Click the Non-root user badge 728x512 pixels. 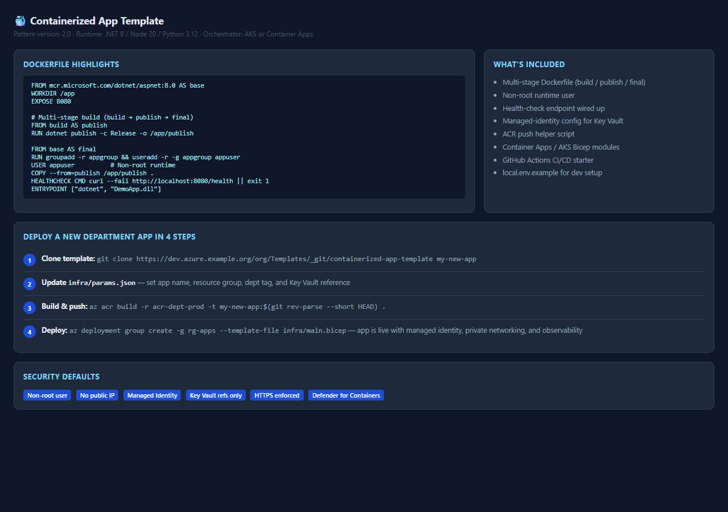(x=47, y=395)
